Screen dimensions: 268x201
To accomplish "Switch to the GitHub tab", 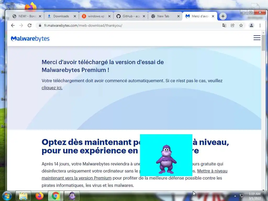I will (131, 16).
